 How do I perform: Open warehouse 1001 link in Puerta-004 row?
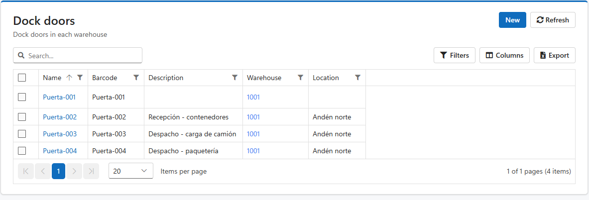click(x=253, y=151)
